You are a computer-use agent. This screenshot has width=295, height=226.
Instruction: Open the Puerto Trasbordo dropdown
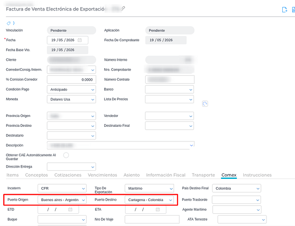tap(237, 200)
